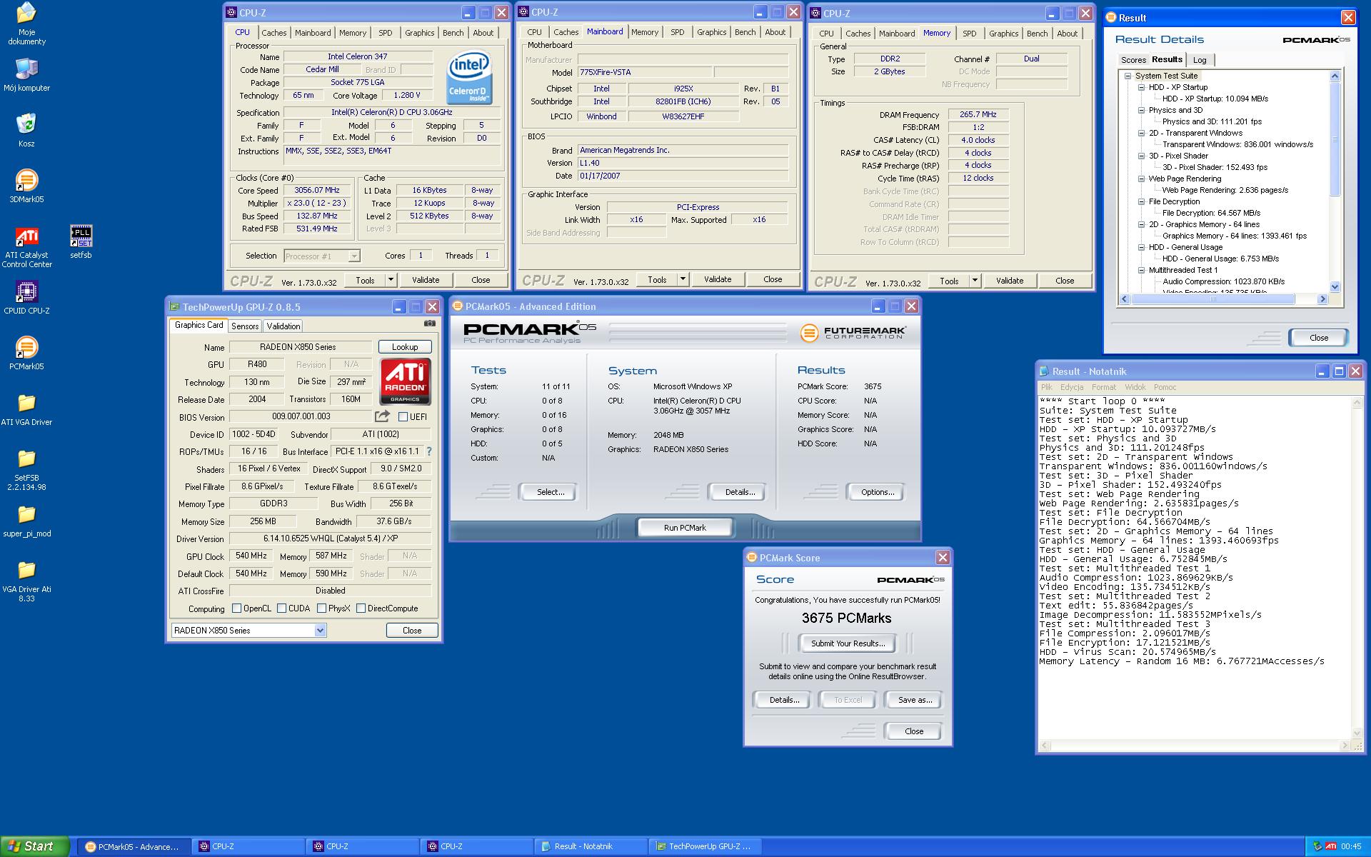Screen dimensions: 1371x857
Task: Toggle the CUDA checkbox
Action: click(x=282, y=608)
